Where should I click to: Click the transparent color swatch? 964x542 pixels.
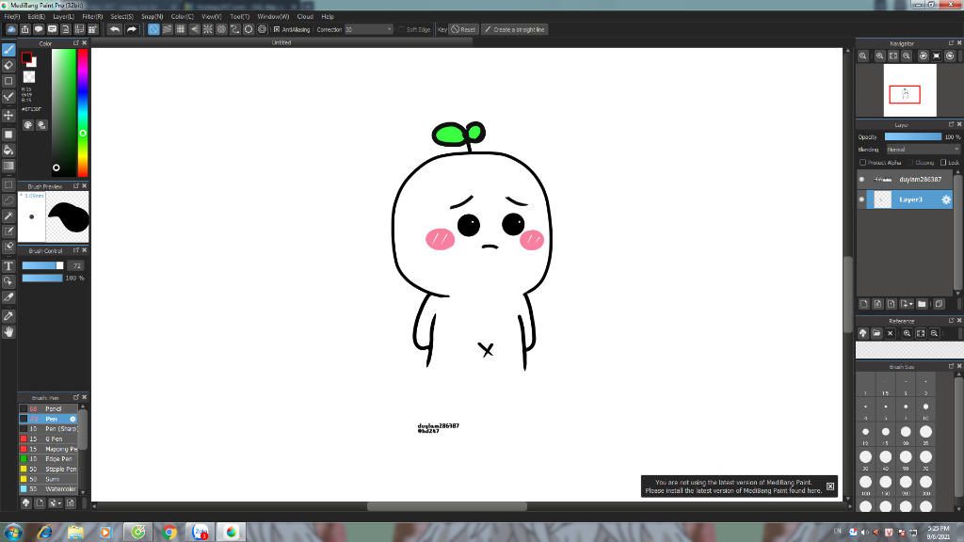coord(29,77)
